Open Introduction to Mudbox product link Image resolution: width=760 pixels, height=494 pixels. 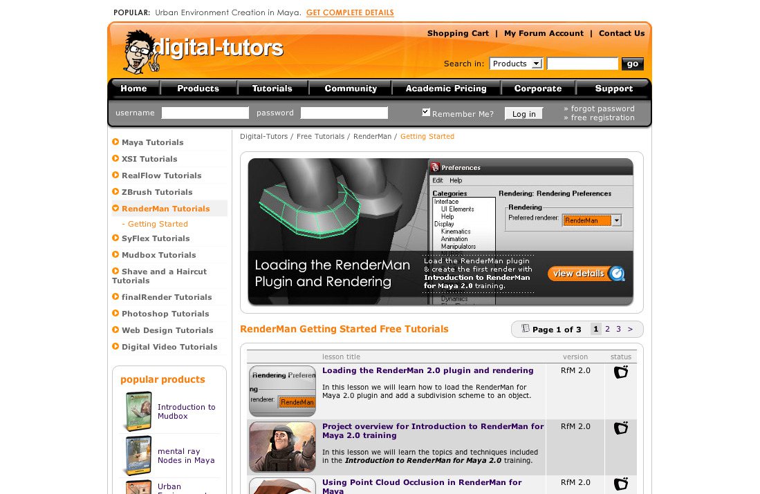click(186, 411)
